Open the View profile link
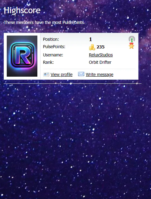 62,75
